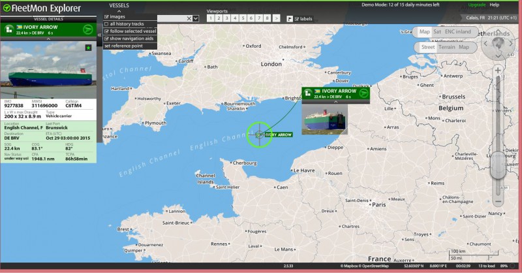The image size is (522, 273).
Task: Click the zoom slider handle
Action: pos(498,166)
